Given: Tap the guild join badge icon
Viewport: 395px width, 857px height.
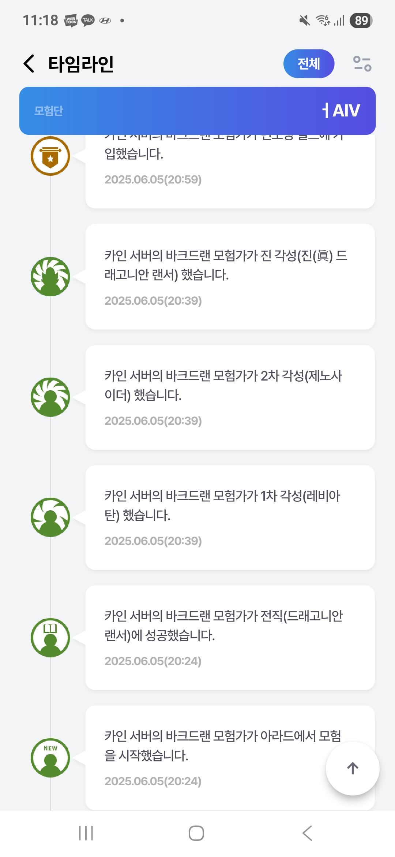Looking at the screenshot, I should tap(50, 156).
